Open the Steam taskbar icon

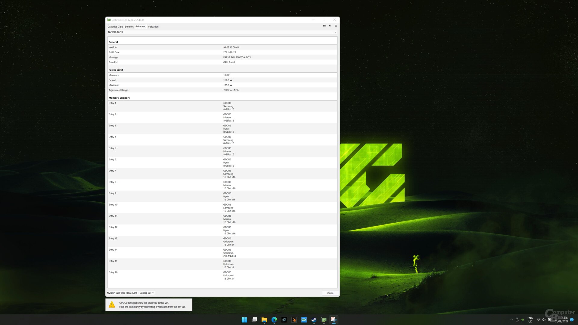coord(314,320)
